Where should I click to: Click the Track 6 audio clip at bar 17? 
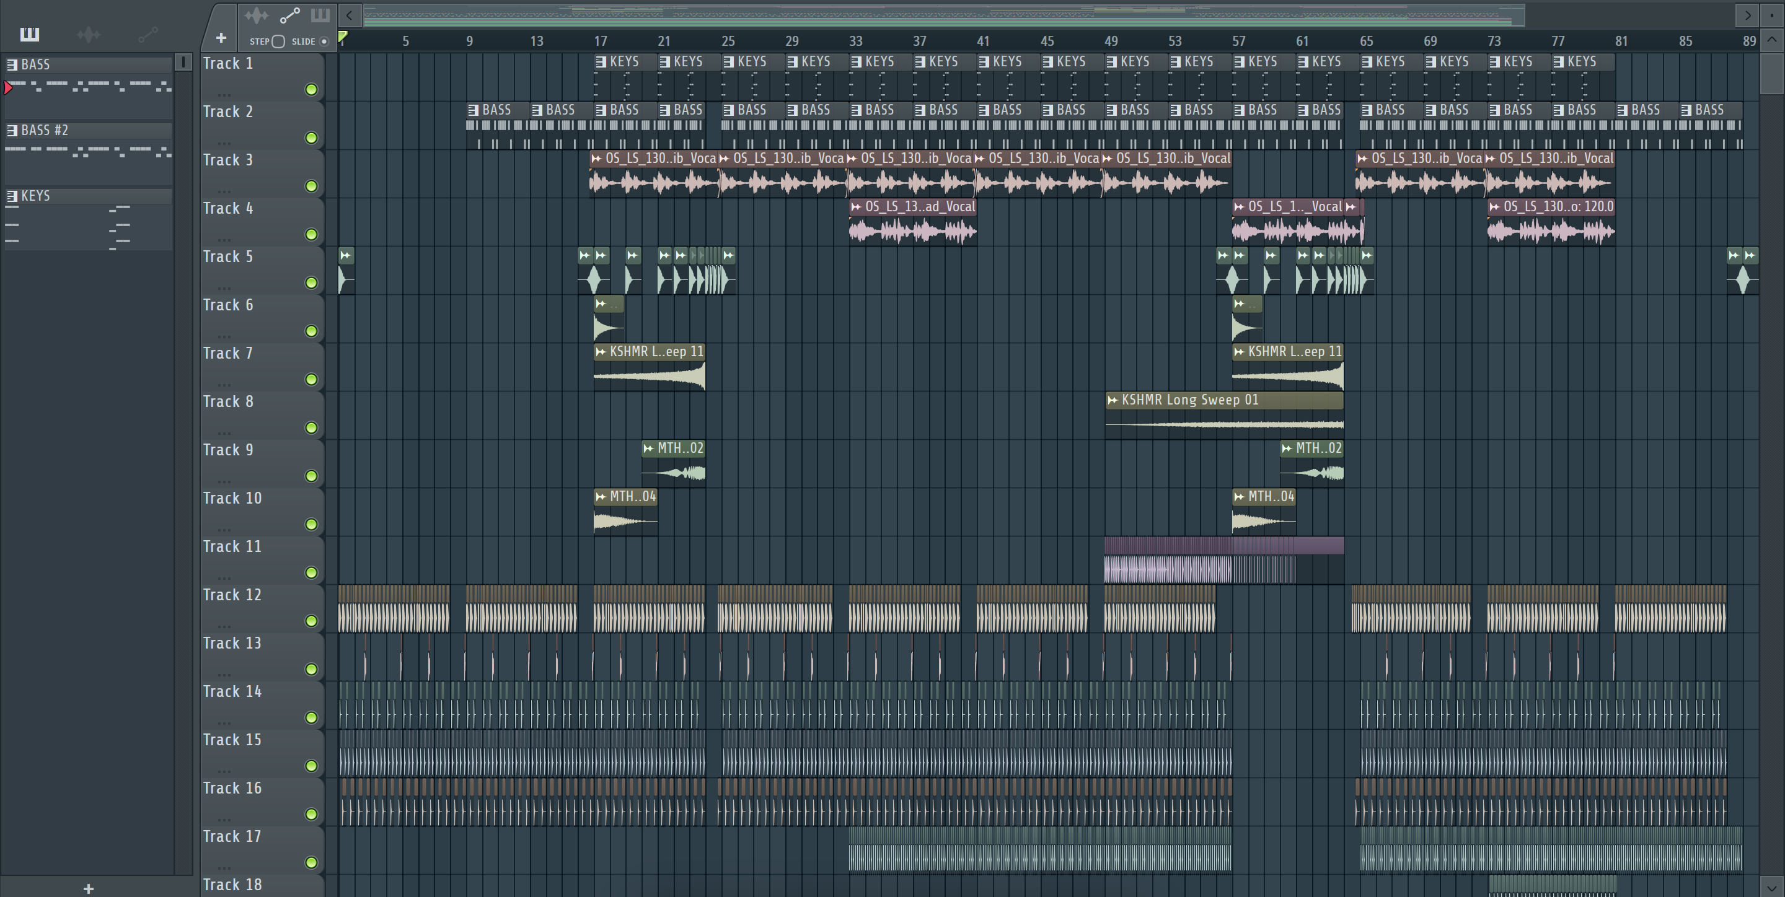coord(609,319)
